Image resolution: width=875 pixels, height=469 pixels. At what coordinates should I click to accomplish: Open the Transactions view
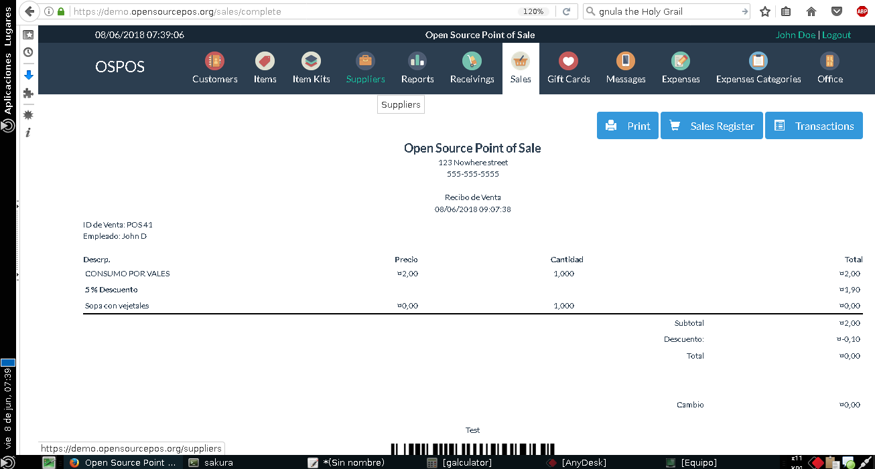coord(813,125)
